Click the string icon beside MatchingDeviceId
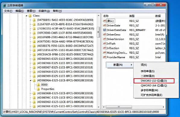Image resolution: width=180 pixels, height=117 pixels. [x=104, y=52]
